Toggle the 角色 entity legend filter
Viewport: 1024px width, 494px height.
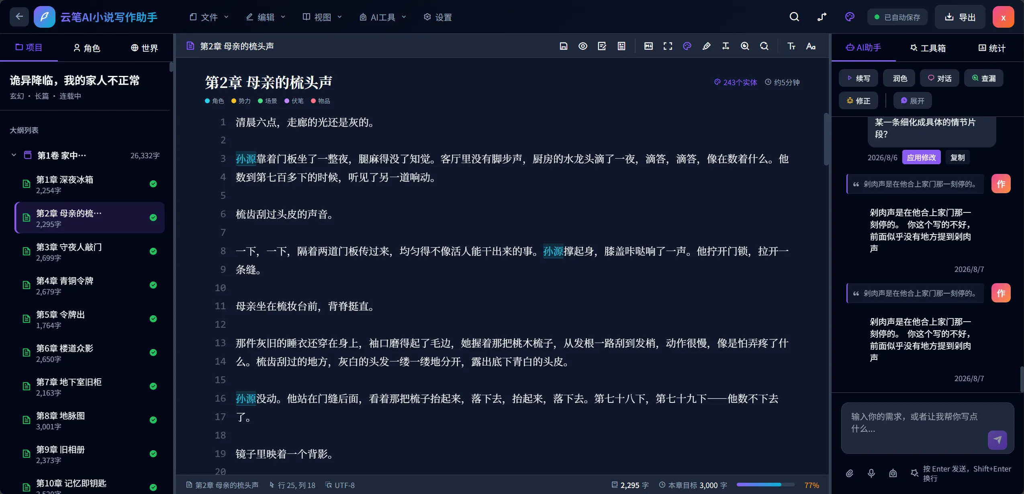(215, 101)
